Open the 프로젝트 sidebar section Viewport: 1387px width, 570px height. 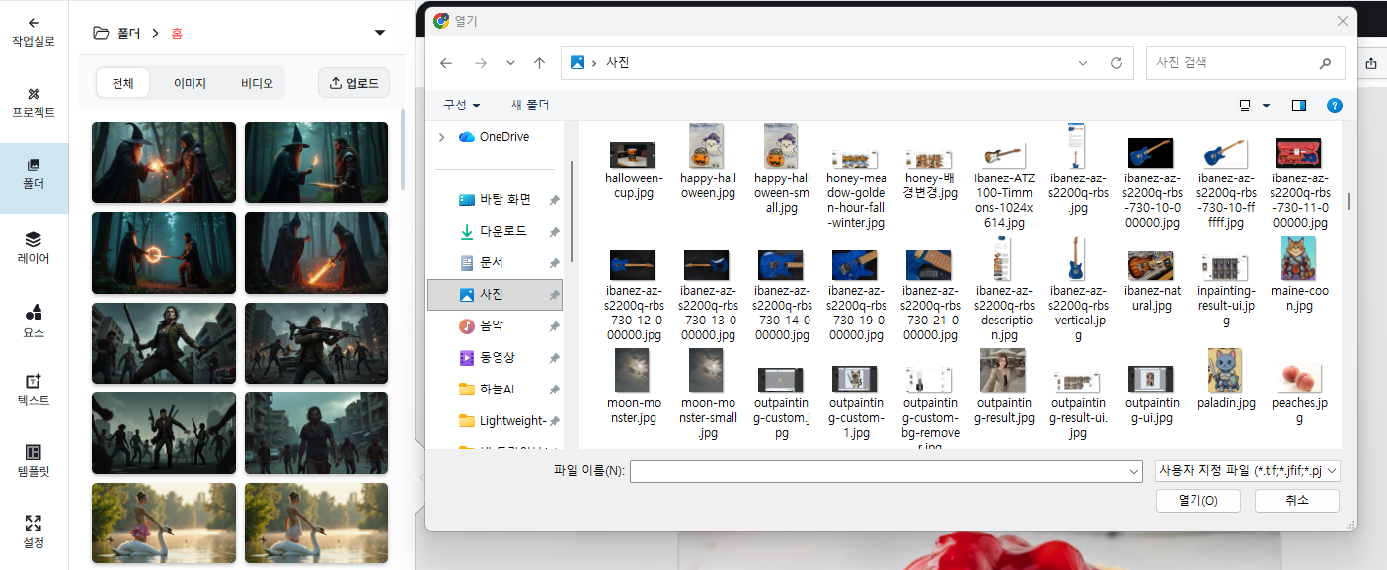point(34,102)
